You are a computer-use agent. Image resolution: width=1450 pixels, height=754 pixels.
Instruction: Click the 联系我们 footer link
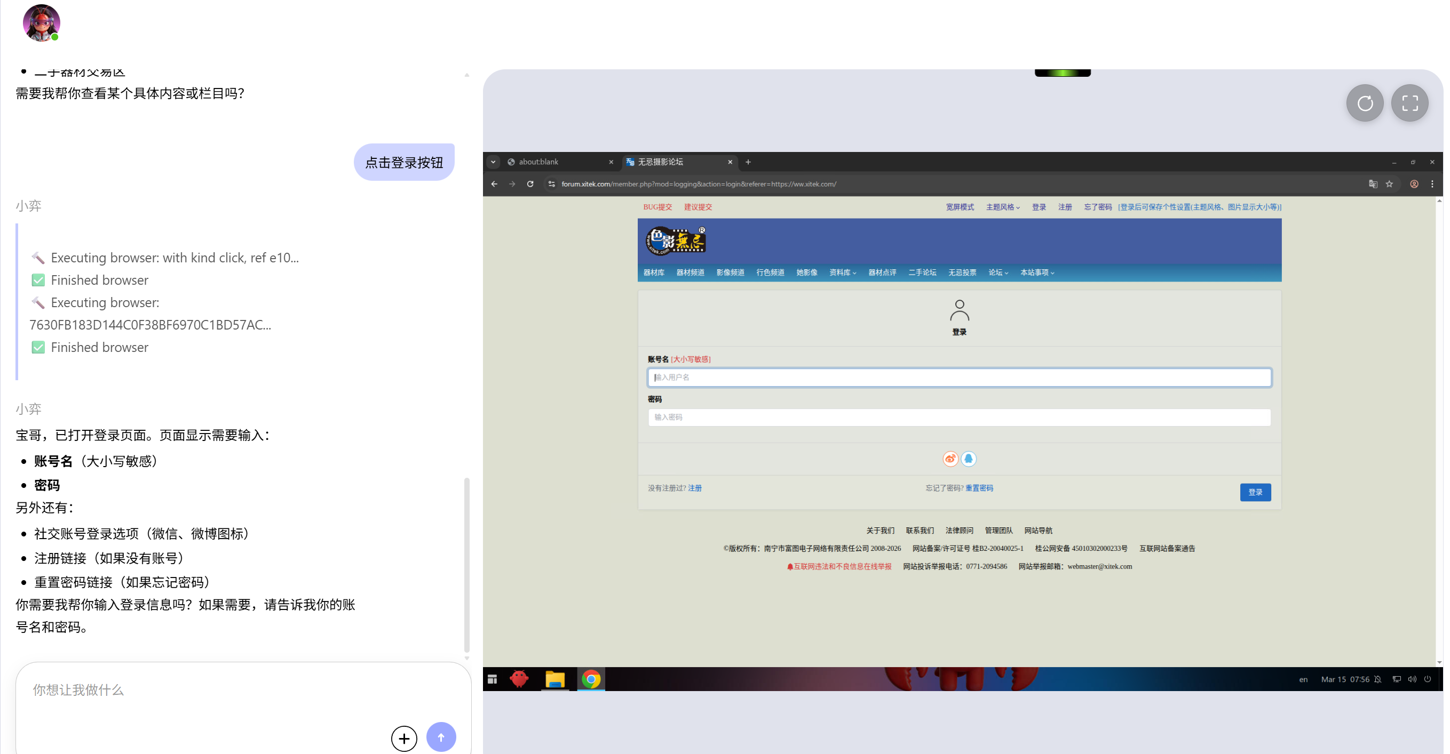pos(920,531)
